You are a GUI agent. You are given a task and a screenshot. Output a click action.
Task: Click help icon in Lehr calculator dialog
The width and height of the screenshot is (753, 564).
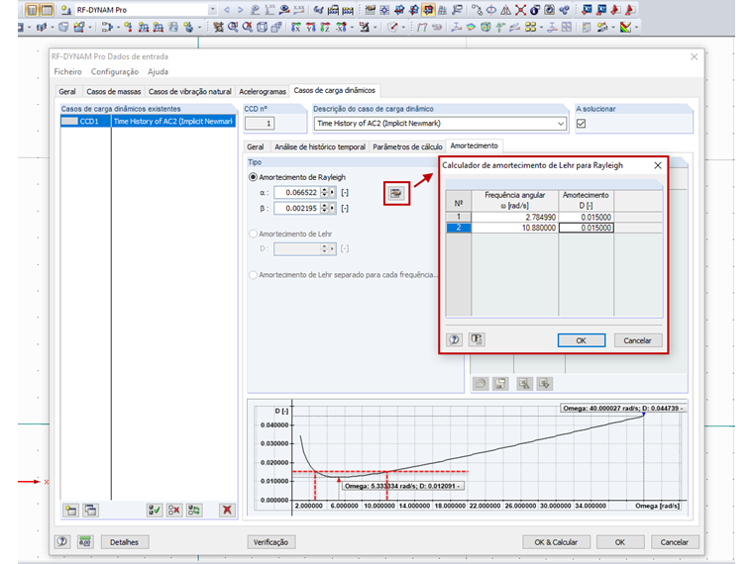coord(455,340)
